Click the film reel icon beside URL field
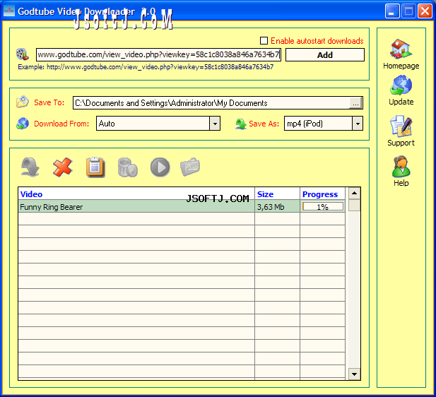This screenshot has width=436, height=397. (x=22, y=54)
